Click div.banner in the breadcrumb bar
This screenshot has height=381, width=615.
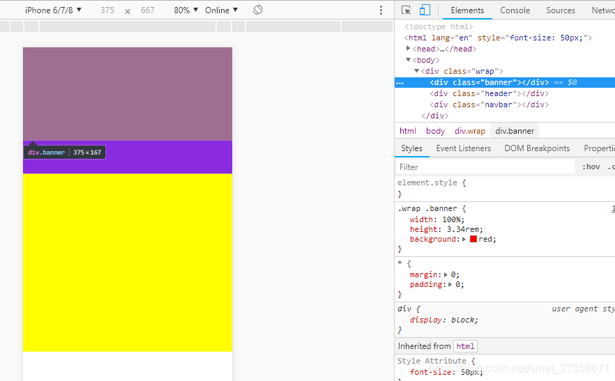pyautogui.click(x=515, y=131)
